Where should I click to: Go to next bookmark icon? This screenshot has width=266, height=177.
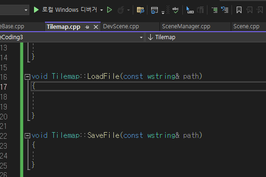(x=259, y=10)
